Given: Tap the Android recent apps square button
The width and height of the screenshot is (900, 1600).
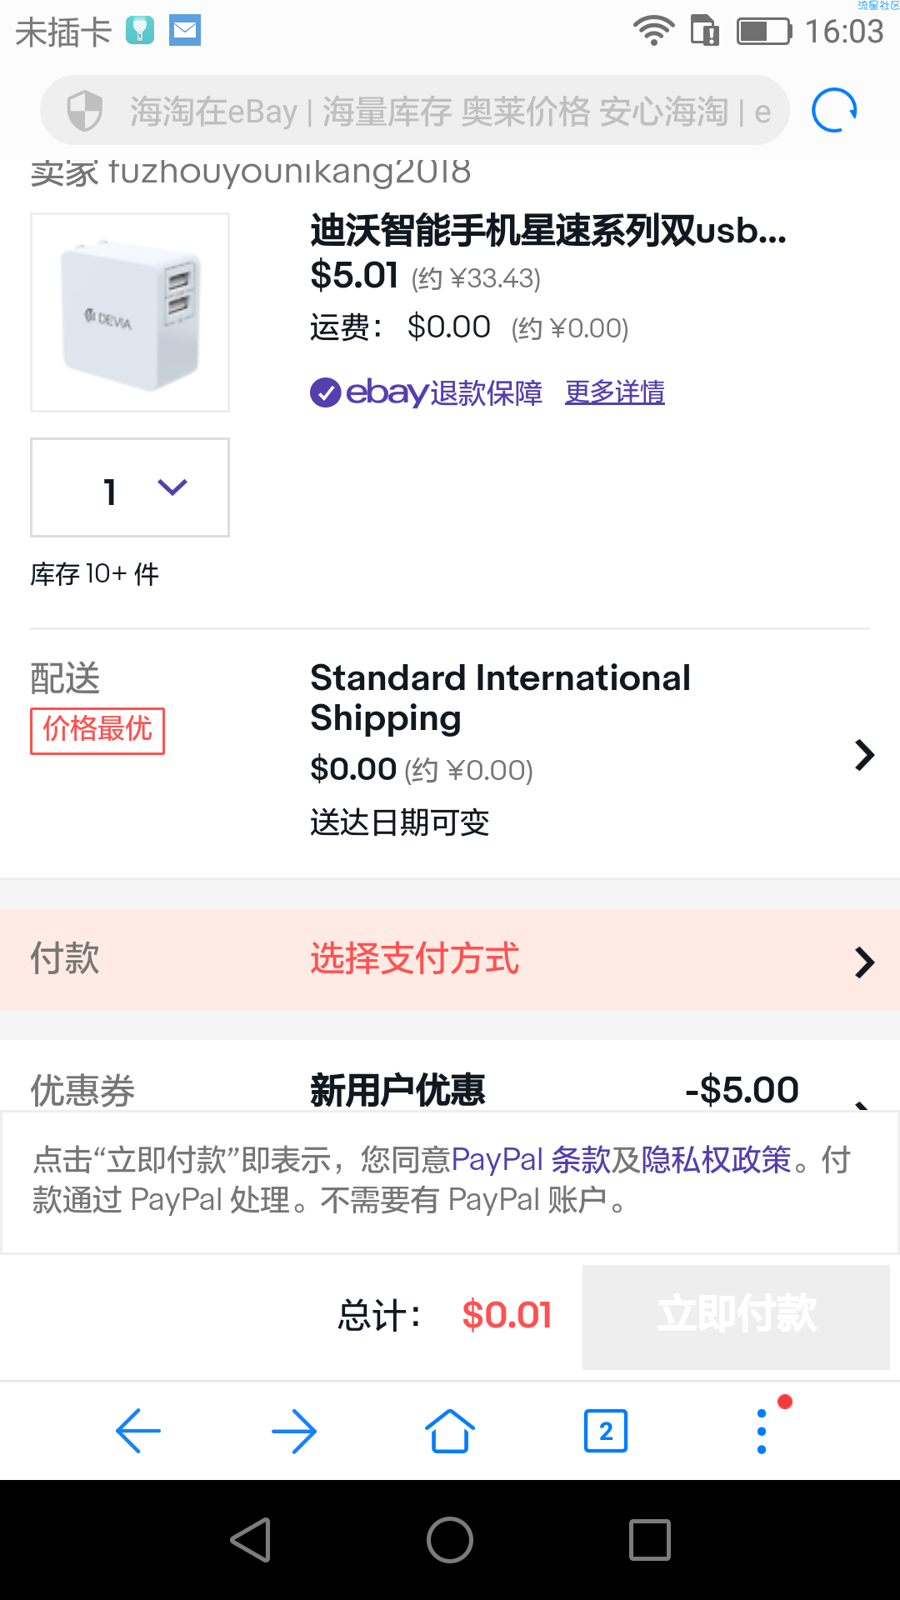Looking at the screenshot, I should point(650,1539).
